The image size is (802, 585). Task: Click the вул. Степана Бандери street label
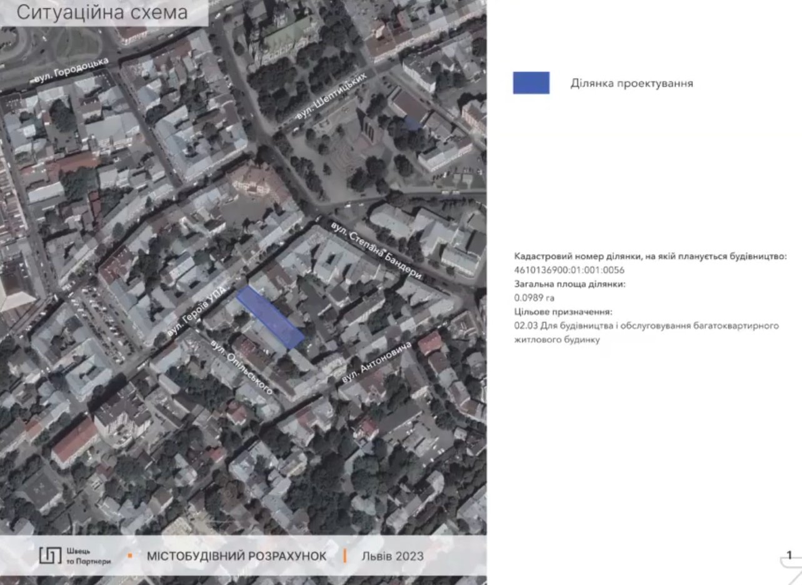(378, 250)
